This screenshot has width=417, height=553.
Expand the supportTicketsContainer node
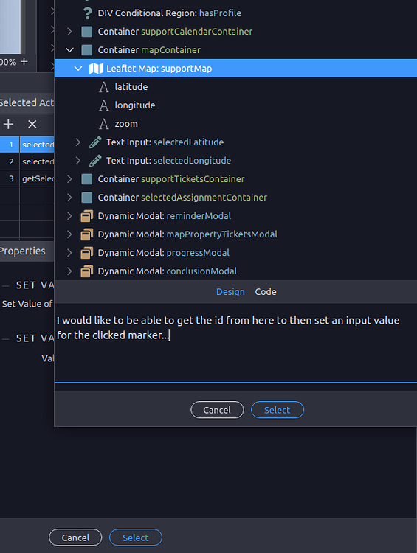click(69, 179)
